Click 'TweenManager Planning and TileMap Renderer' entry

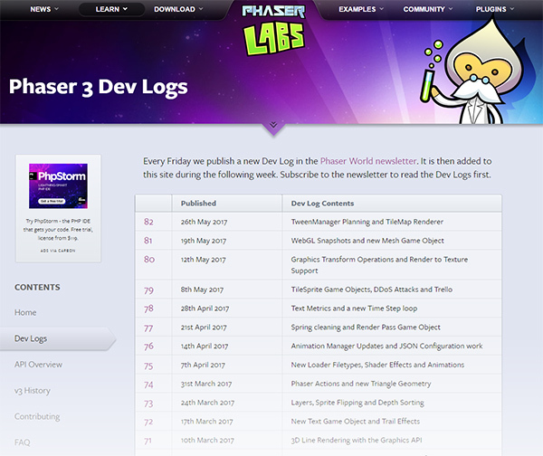click(x=367, y=222)
